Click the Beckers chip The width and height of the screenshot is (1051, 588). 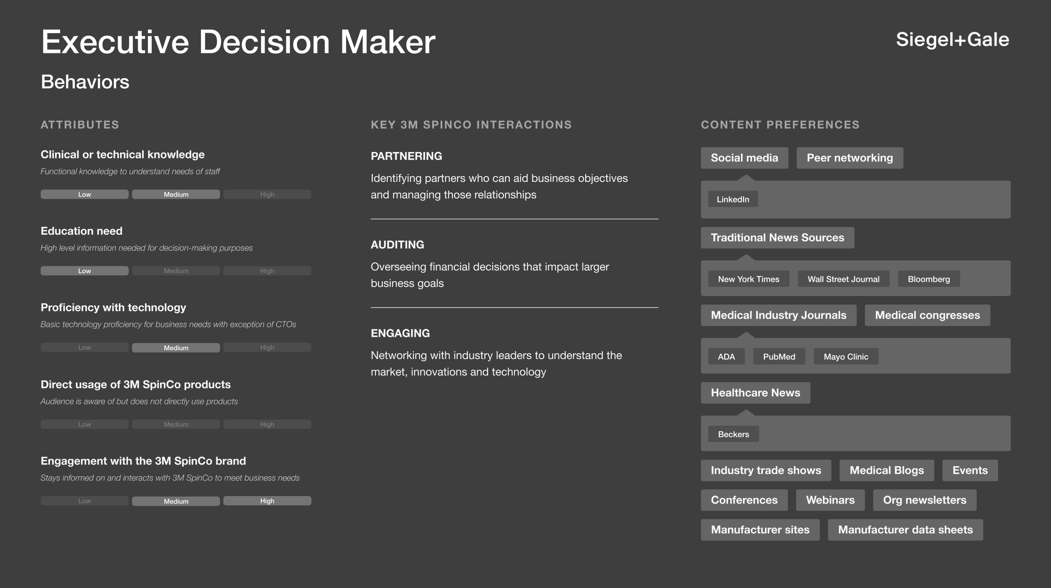tap(733, 434)
